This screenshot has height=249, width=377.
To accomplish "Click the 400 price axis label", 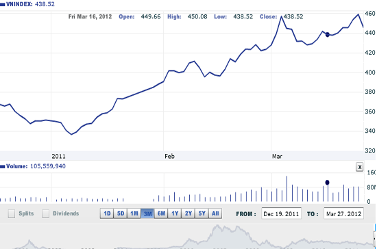I will pyautogui.click(x=369, y=73).
